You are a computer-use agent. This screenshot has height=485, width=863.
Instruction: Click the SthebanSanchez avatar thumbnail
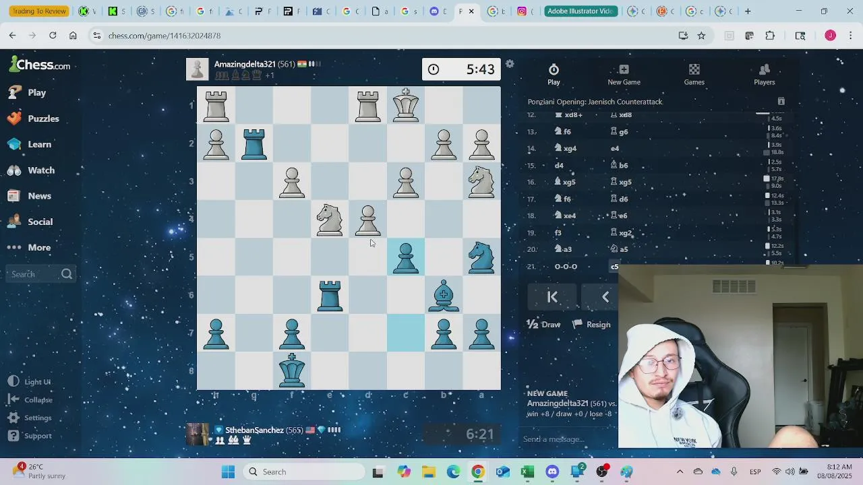click(x=198, y=434)
